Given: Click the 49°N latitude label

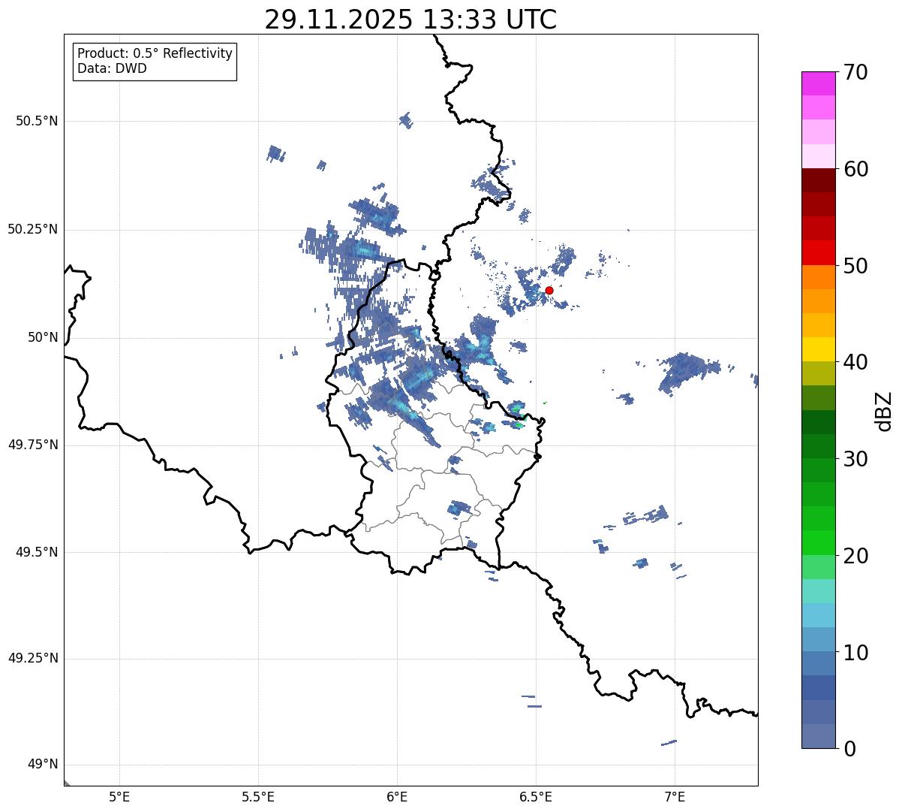Looking at the screenshot, I should tap(43, 765).
